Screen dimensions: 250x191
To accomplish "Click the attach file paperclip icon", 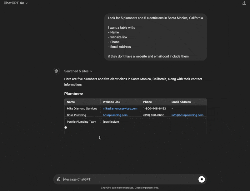I will 59,179.
